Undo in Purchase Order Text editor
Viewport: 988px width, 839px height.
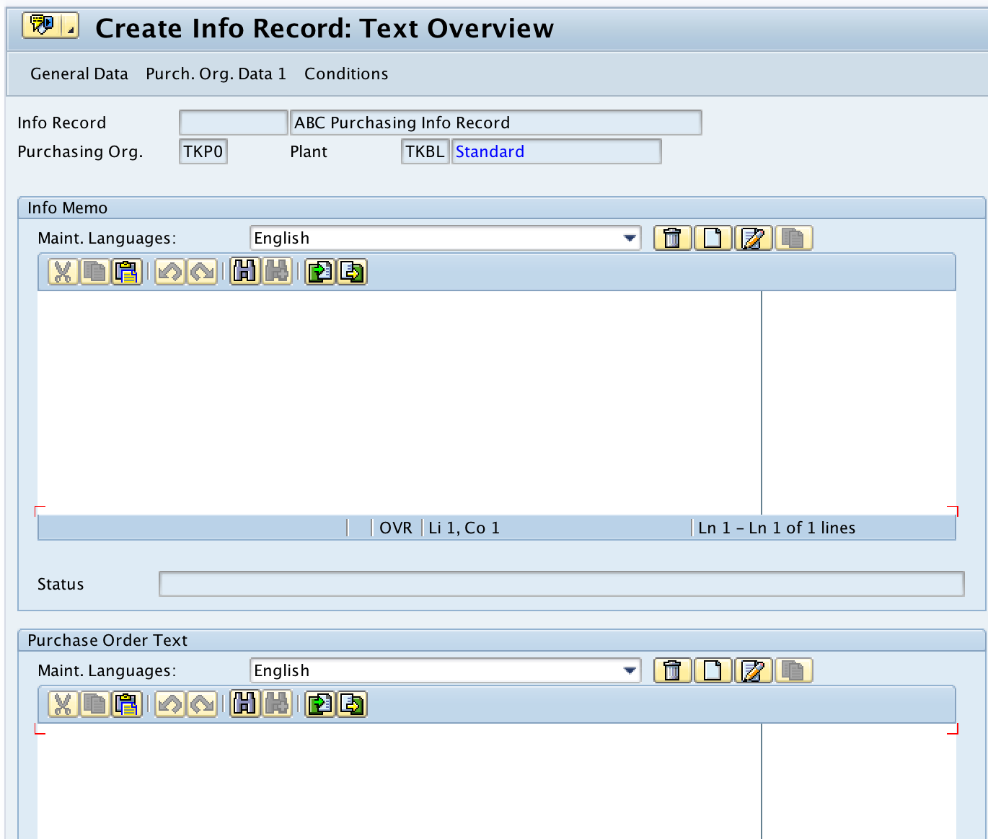coord(170,704)
